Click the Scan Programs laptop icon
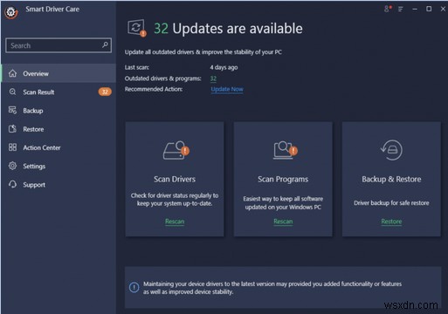448x314 pixels. (x=285, y=150)
